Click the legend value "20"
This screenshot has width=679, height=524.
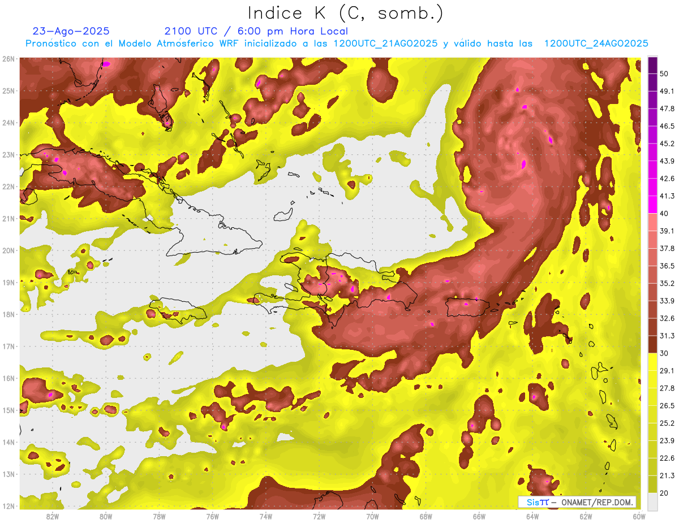(664, 493)
